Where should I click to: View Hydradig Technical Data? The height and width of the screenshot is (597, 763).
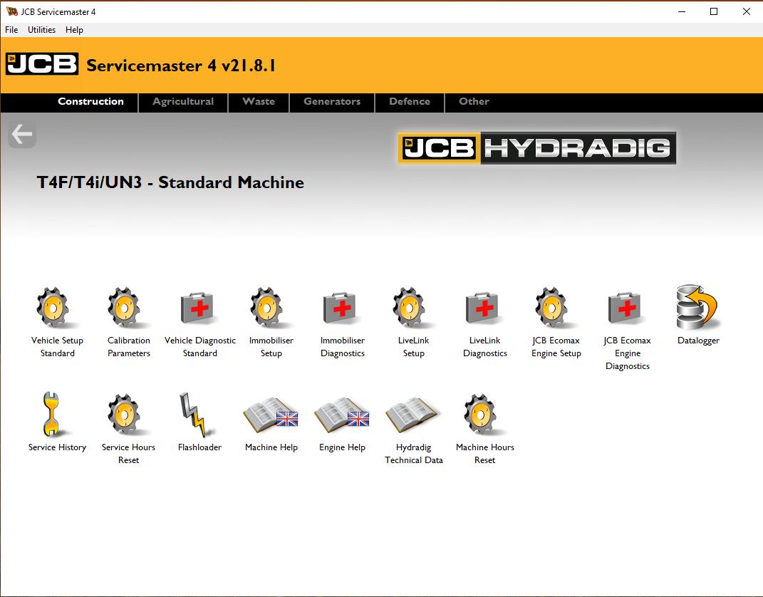pyautogui.click(x=413, y=415)
